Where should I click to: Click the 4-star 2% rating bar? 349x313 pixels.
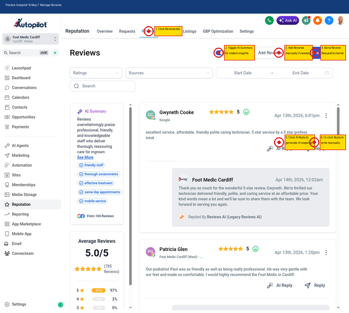99,299
